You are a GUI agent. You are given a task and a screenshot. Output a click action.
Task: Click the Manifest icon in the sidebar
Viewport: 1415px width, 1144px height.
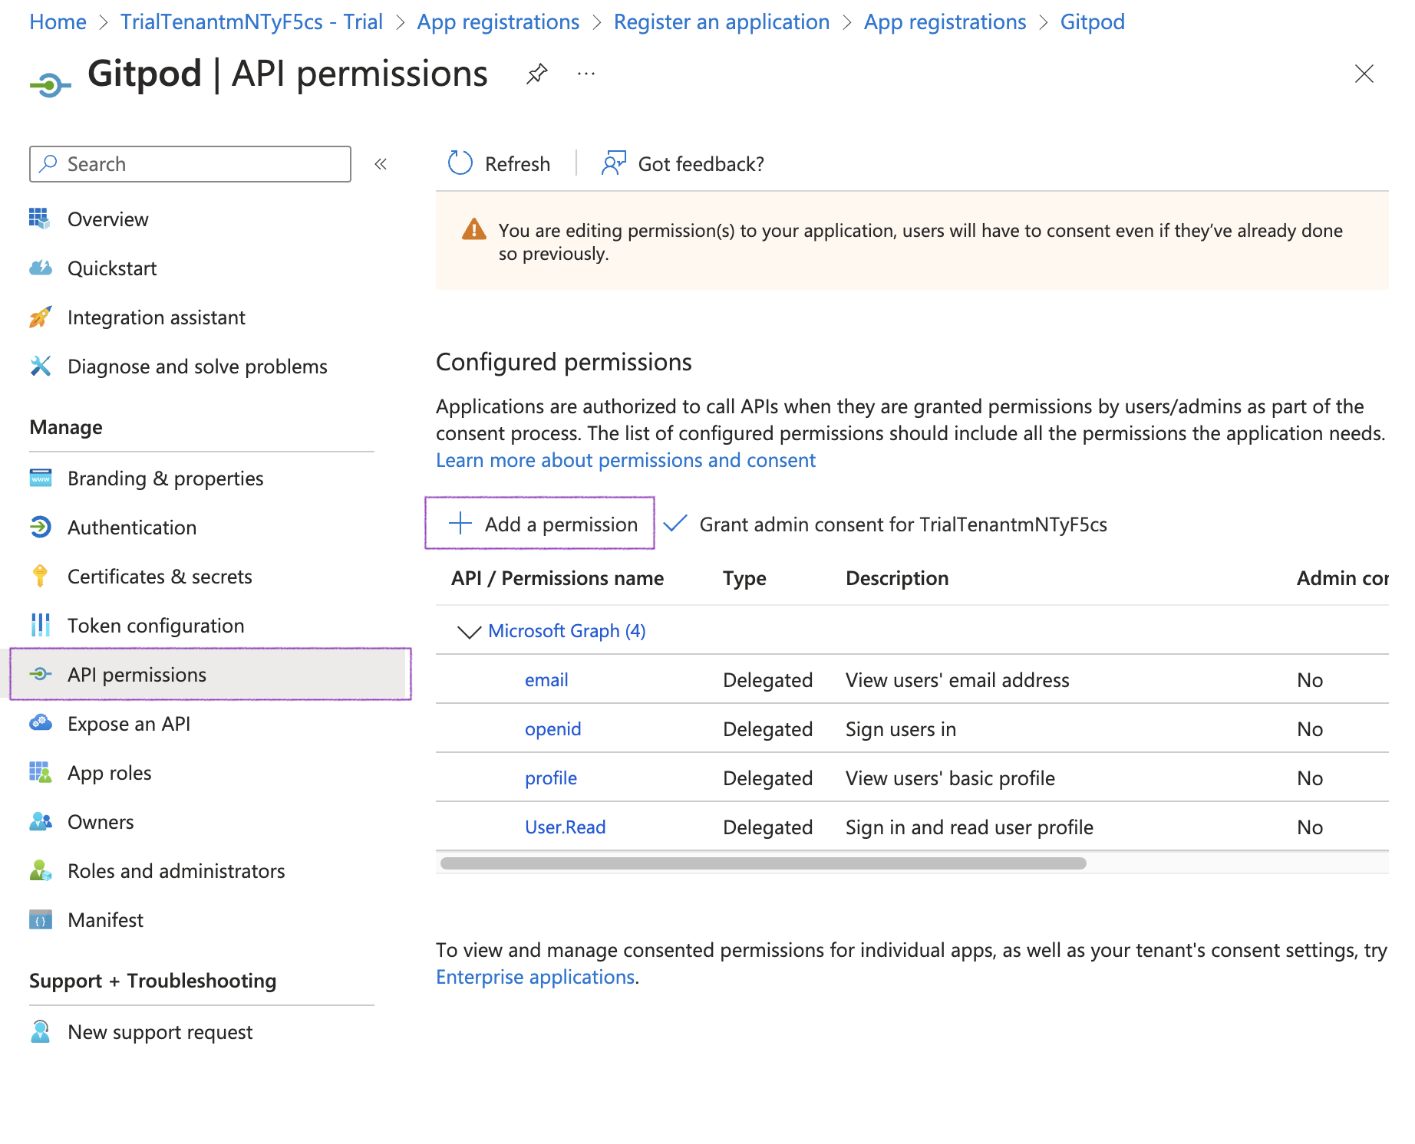(x=41, y=919)
